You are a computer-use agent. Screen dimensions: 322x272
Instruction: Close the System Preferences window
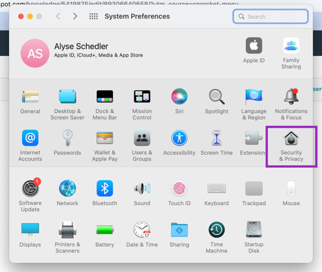(21, 16)
